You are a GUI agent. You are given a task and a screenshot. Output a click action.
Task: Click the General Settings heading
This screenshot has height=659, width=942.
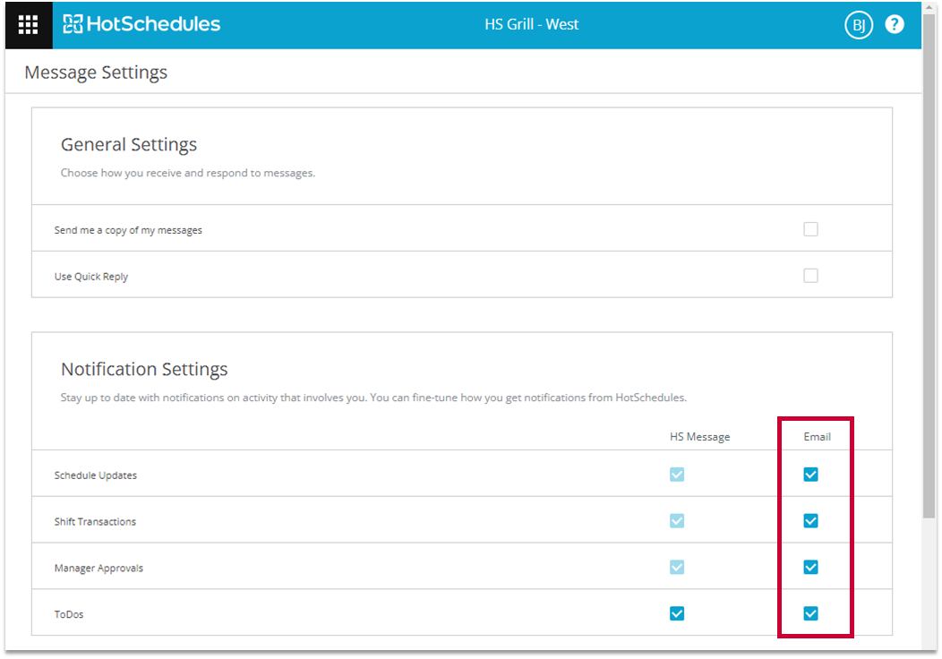tap(129, 145)
